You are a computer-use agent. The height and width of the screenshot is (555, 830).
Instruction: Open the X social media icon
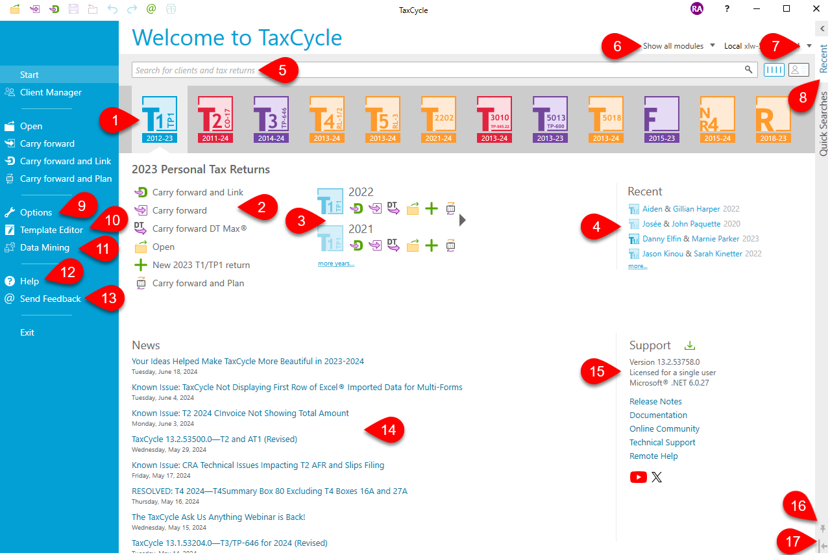pyautogui.click(x=657, y=477)
